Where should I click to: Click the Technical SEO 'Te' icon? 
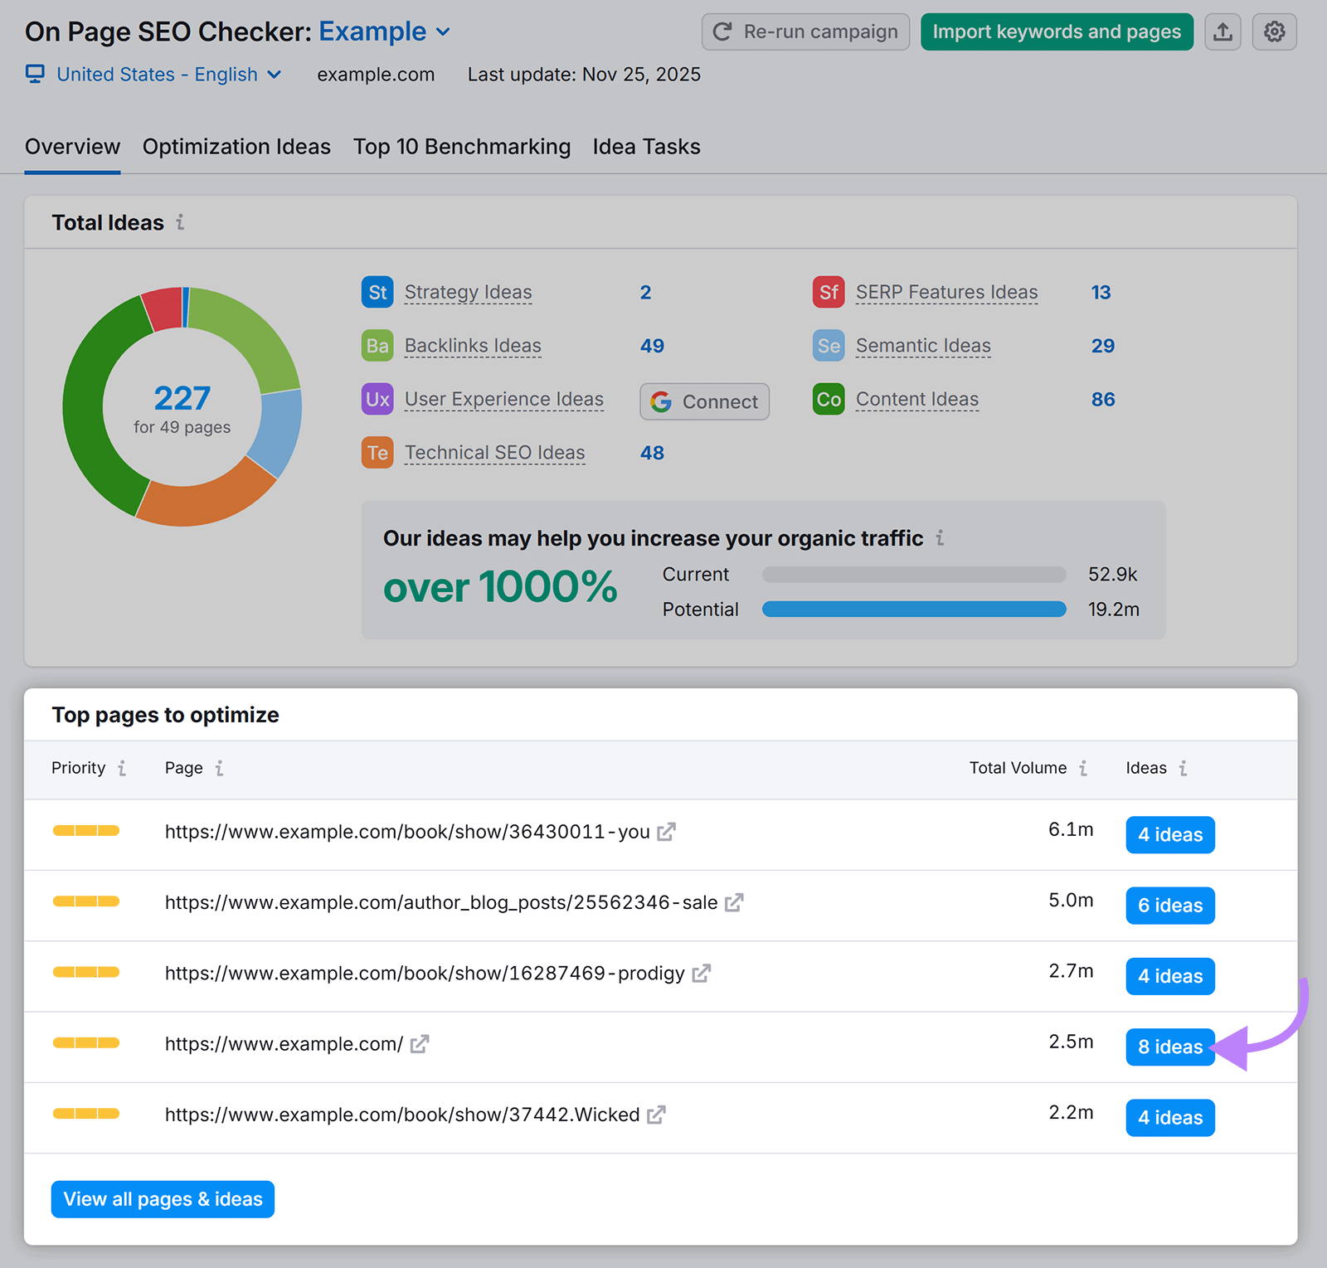(377, 453)
